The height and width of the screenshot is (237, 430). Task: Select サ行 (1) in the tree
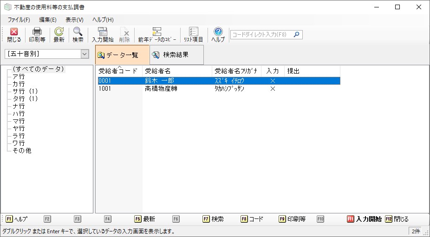tap(25, 91)
